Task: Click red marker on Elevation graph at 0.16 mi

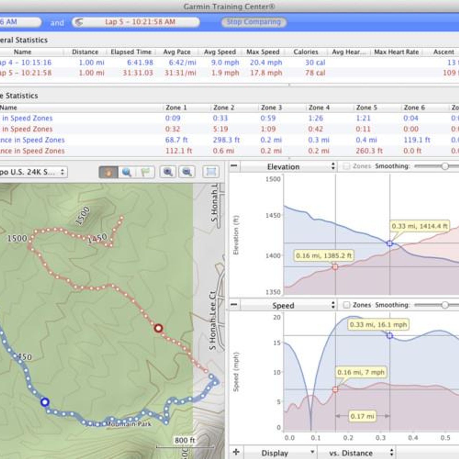Action: point(335,267)
